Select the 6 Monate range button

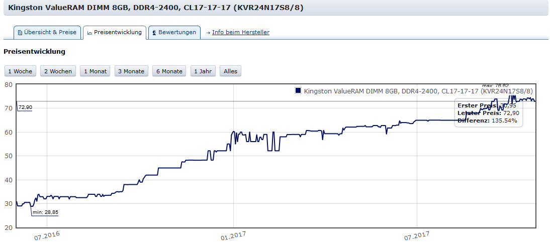pos(169,71)
